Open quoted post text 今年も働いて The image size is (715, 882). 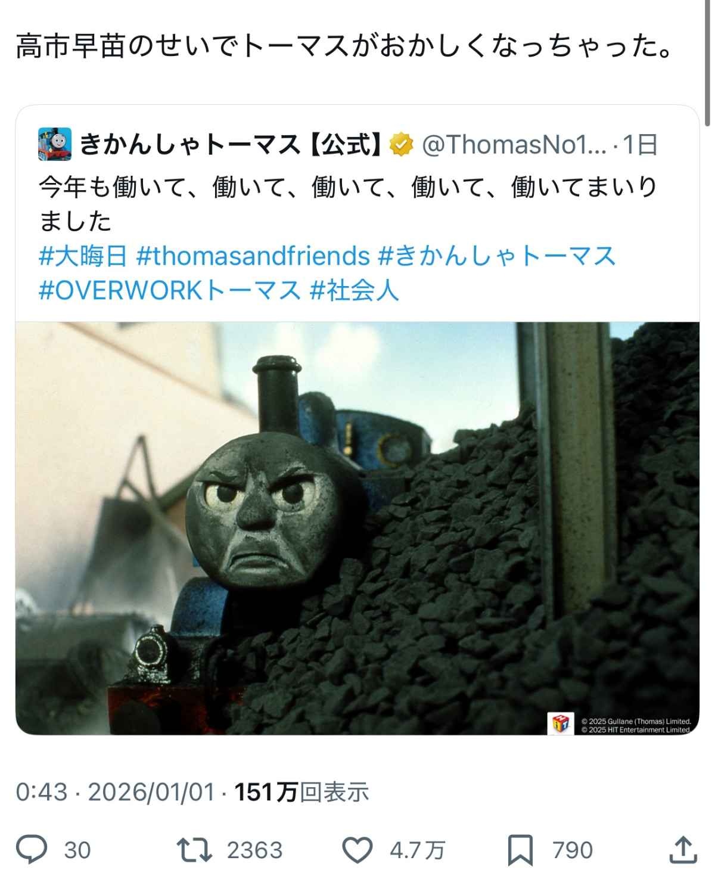click(x=347, y=204)
